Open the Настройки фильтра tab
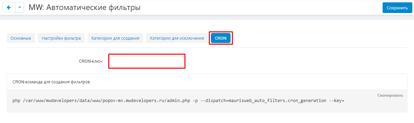The width and height of the screenshot is (414, 123). (61, 38)
